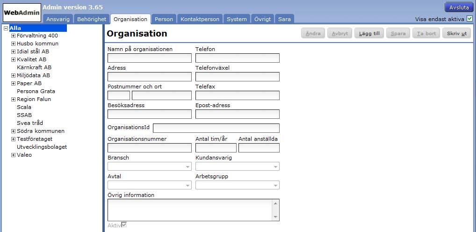Image resolution: width=476 pixels, height=232 pixels.
Task: Expand Region Falun node
Action: pyautogui.click(x=14, y=99)
